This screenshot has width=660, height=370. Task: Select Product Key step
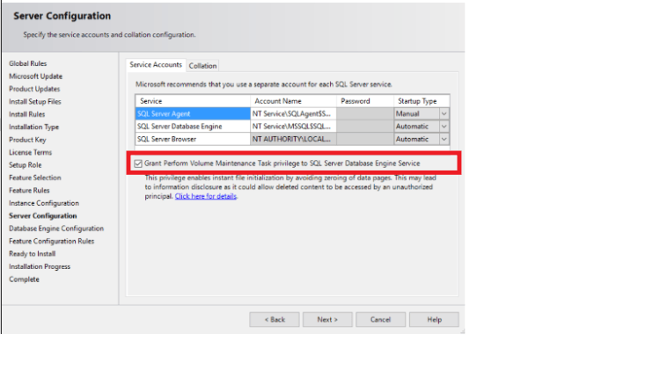pos(27,140)
